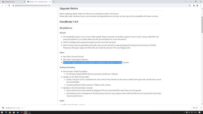Open the Chrome three-dot menu

tap(201, 6)
